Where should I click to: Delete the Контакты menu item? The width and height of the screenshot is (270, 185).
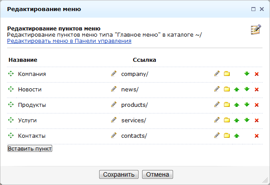pyautogui.click(x=257, y=136)
